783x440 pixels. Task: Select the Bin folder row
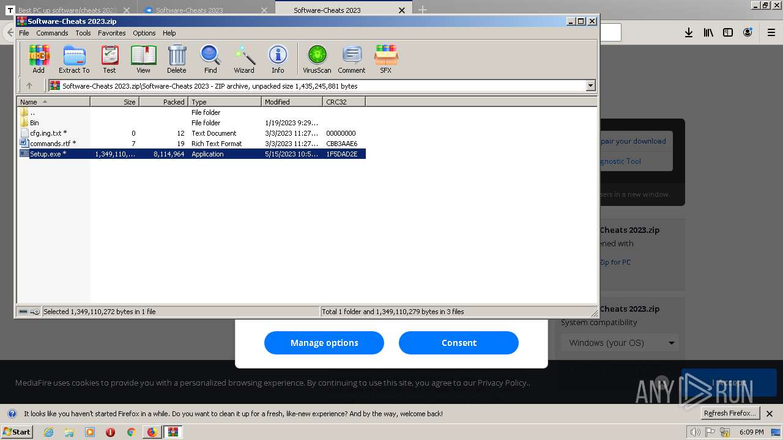tap(191, 123)
